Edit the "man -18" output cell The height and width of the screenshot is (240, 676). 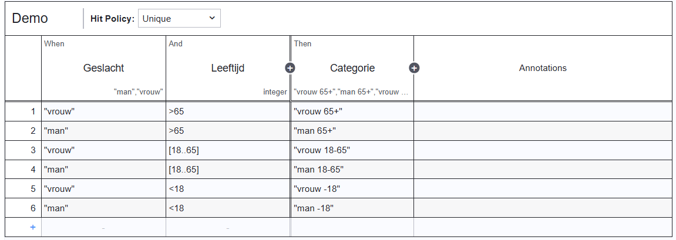click(352, 208)
